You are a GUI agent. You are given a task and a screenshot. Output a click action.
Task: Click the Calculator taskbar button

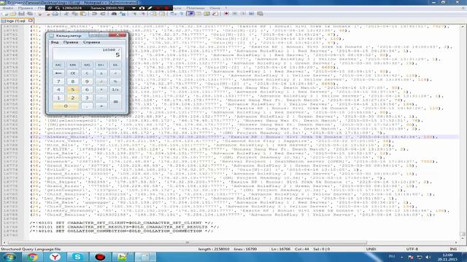(x=145, y=257)
